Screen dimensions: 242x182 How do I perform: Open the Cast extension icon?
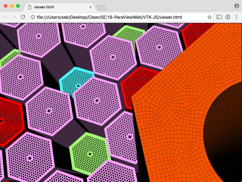click(x=219, y=17)
